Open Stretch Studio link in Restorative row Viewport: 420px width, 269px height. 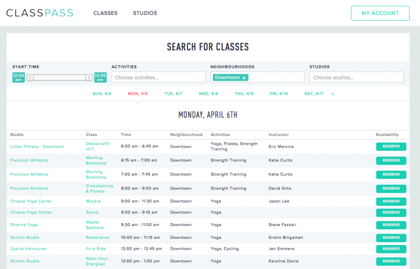25,237
